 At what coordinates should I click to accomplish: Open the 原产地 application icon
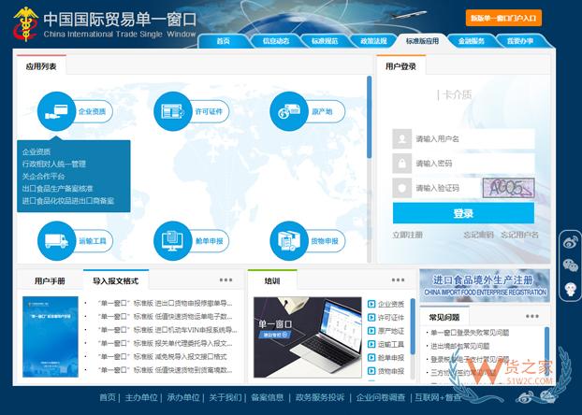289,111
